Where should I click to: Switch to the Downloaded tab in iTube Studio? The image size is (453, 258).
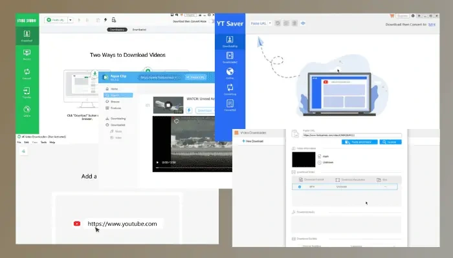point(139,30)
